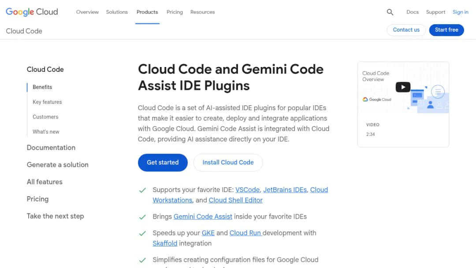Follow the Skaffold link
Screen dimensions: 476x268
coord(165,243)
